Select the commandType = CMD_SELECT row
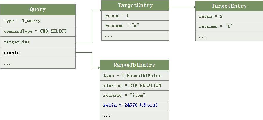Image resolution: width=263 pixels, height=120 pixels. 37,31
